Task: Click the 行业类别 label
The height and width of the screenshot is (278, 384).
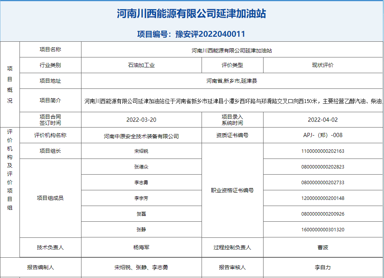Action: coord(50,65)
